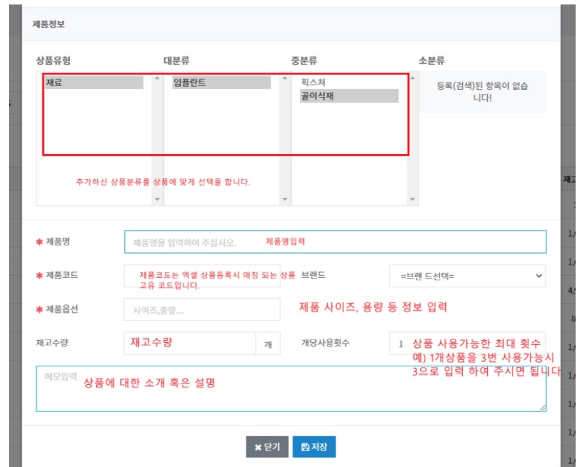Click 중분류 list scroll up arrow

(412, 79)
